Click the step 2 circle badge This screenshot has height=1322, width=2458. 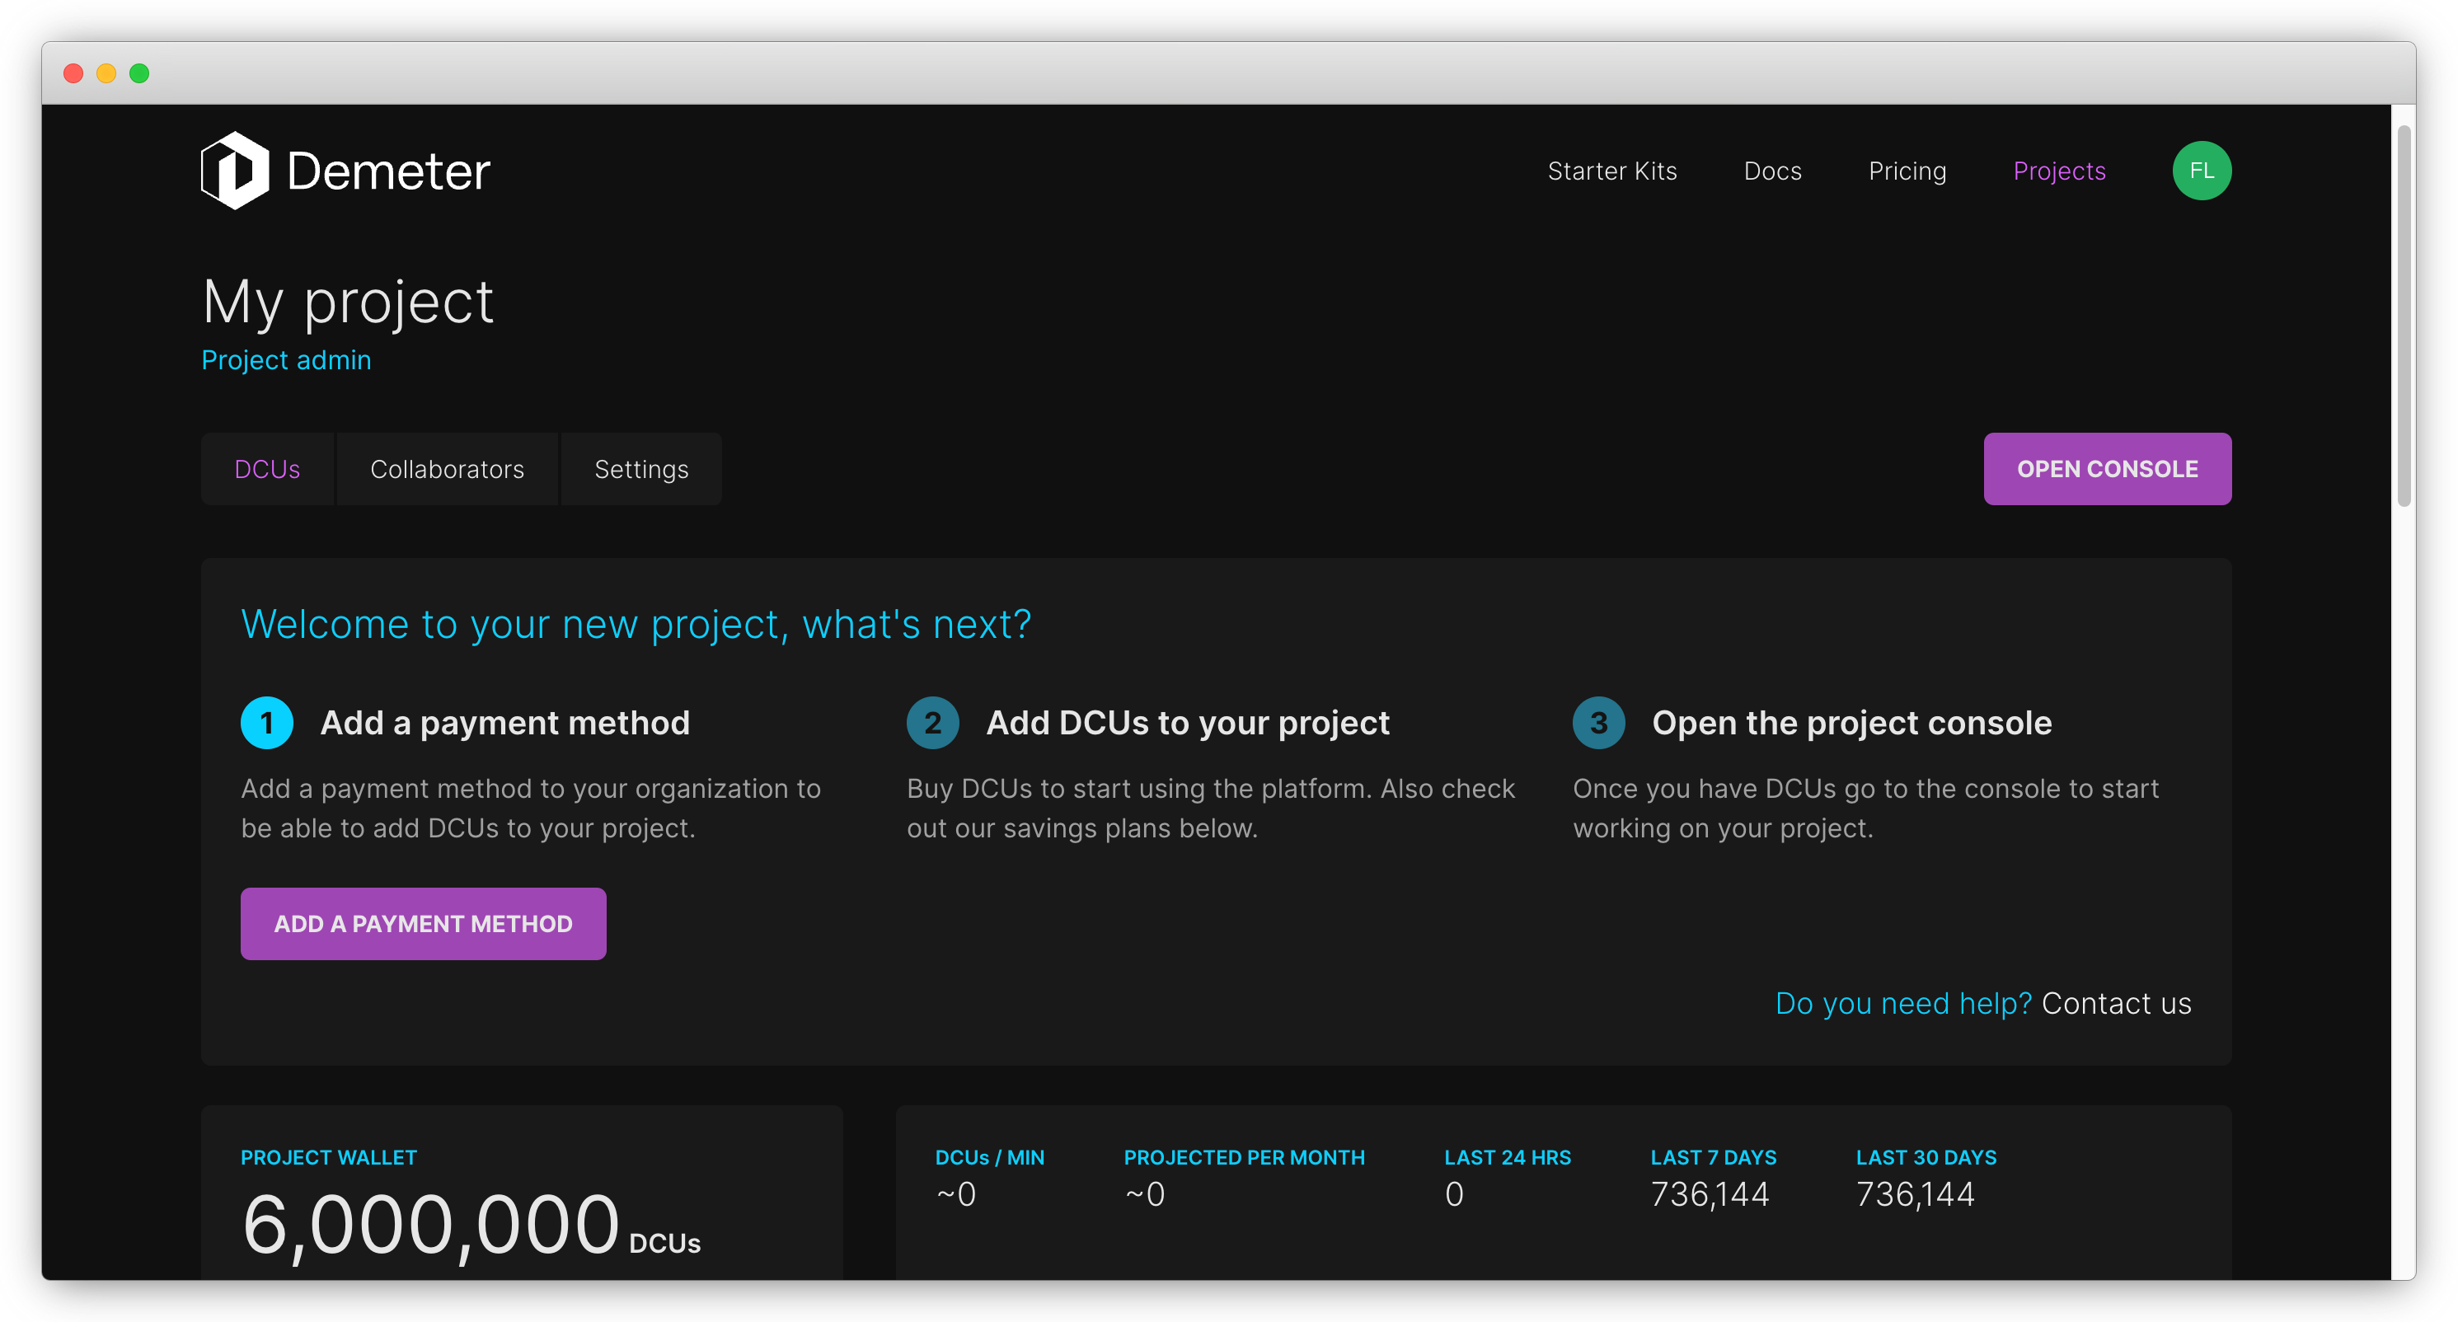[932, 723]
